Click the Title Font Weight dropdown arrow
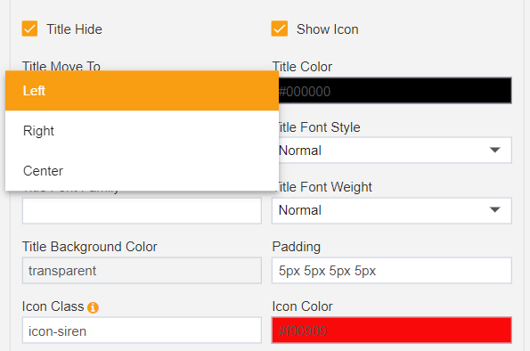Image resolution: width=530 pixels, height=351 pixels. click(495, 210)
